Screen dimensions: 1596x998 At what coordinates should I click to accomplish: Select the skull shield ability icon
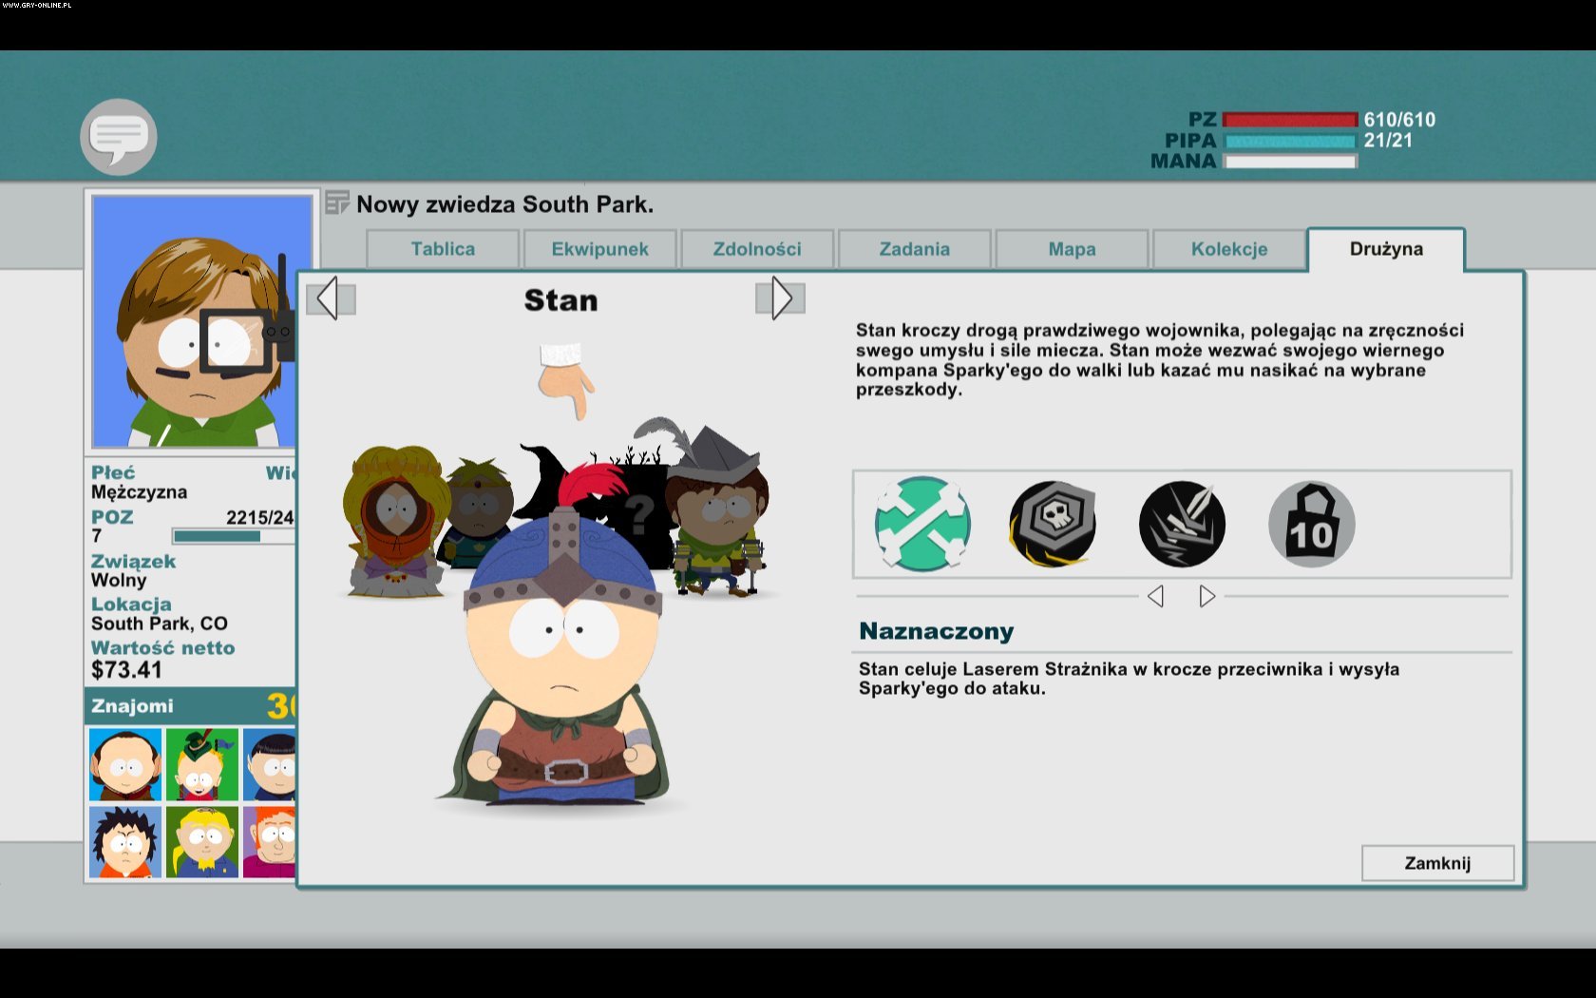(1052, 524)
